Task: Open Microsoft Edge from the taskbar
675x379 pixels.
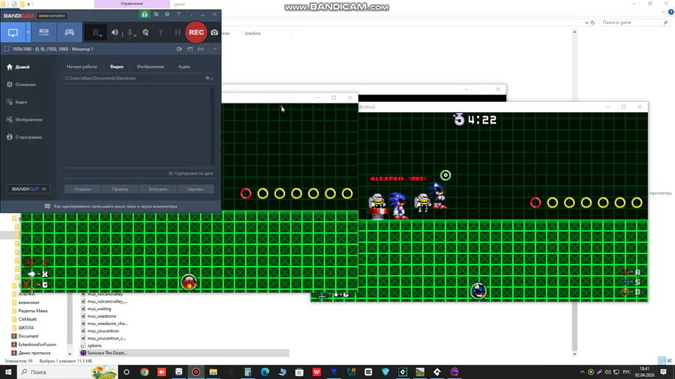Action: [265, 372]
